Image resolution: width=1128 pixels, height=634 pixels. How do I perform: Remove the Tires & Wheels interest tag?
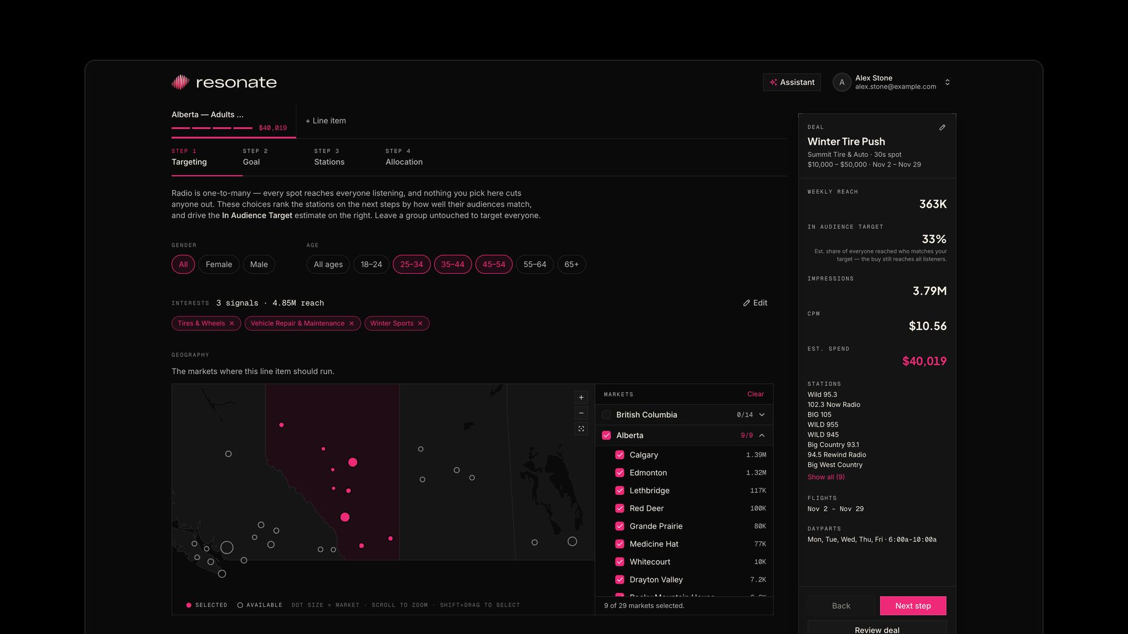click(x=232, y=323)
